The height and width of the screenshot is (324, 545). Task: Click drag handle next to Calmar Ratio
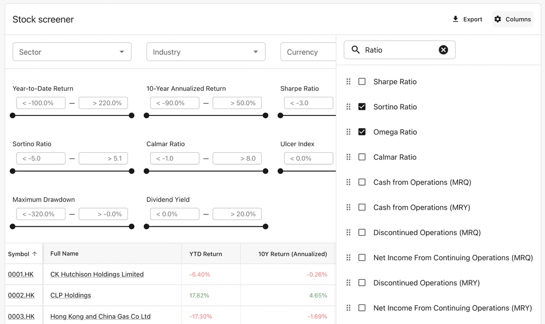pyautogui.click(x=348, y=157)
